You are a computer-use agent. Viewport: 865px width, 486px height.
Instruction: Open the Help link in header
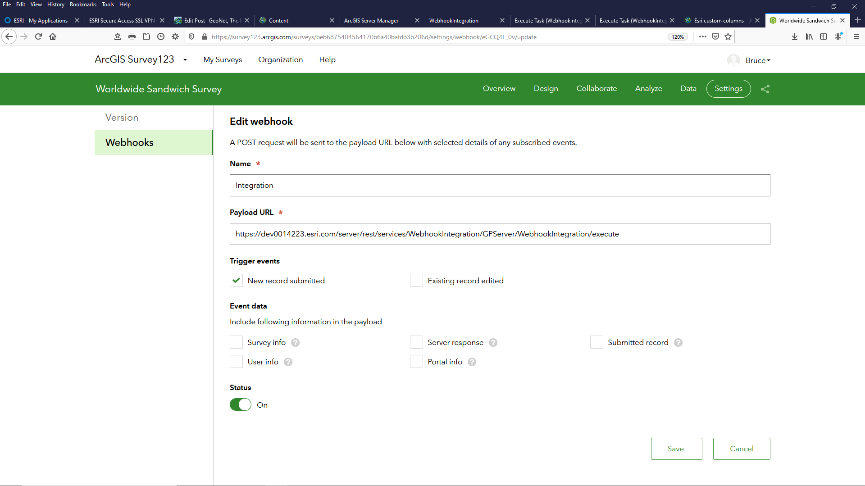click(327, 59)
